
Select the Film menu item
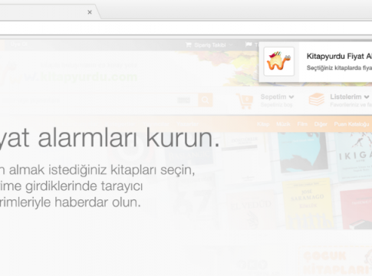(302, 124)
